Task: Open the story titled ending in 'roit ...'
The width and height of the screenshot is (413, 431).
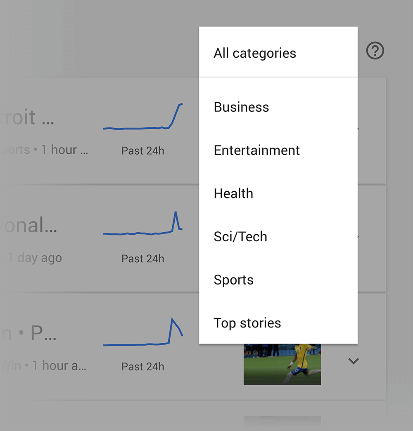Action: [27, 118]
